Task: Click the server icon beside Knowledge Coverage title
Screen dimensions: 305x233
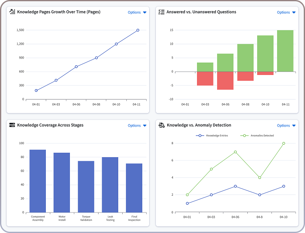Action: [x=12, y=125]
